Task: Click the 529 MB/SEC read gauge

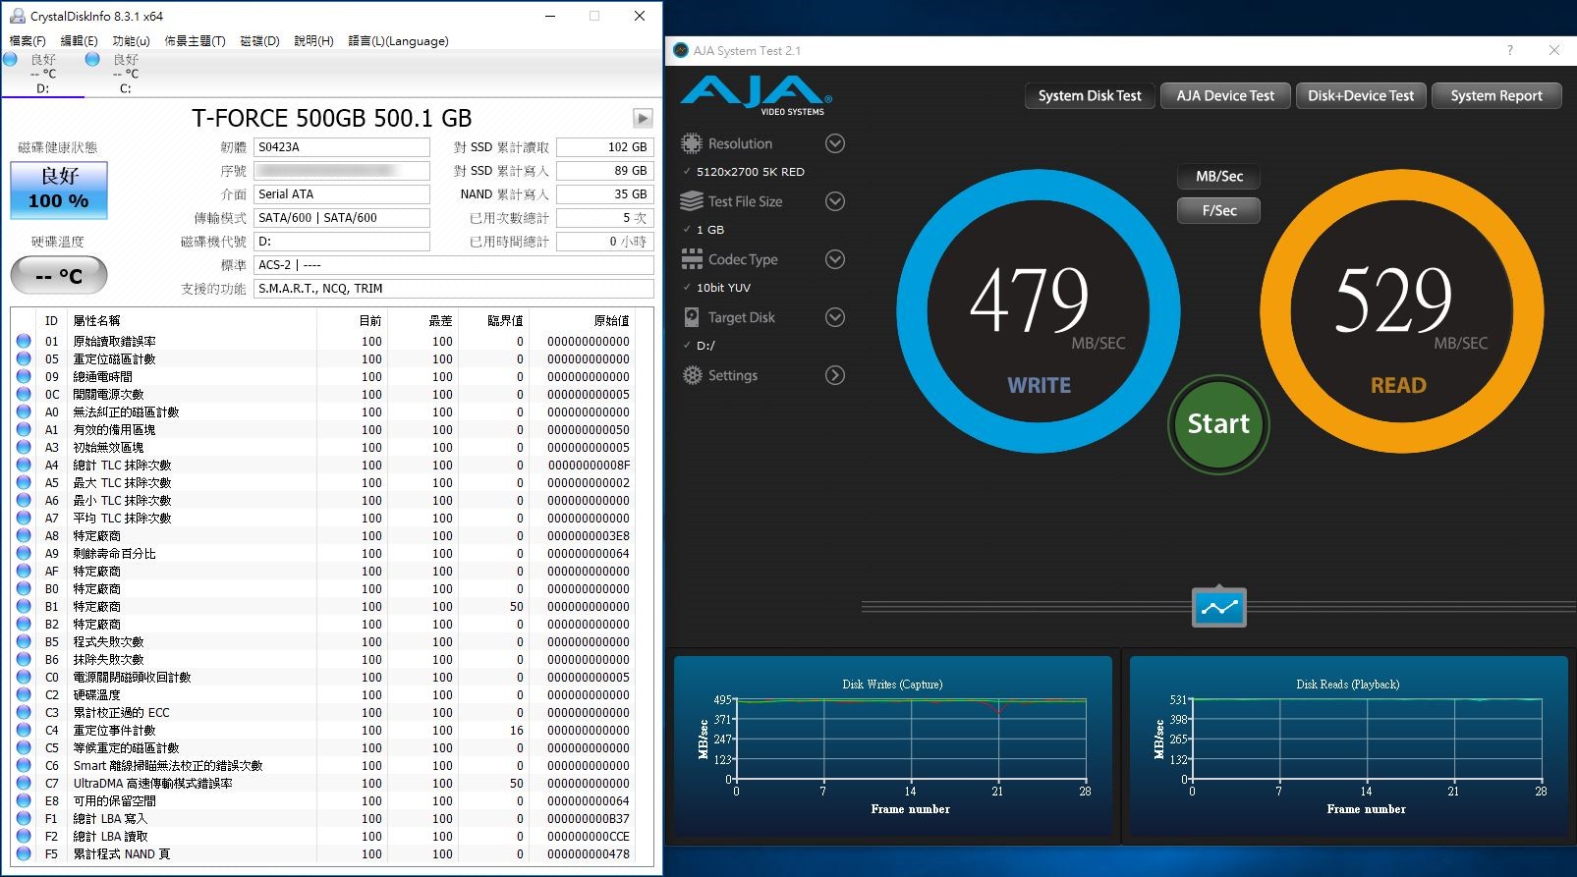Action: tap(1402, 311)
